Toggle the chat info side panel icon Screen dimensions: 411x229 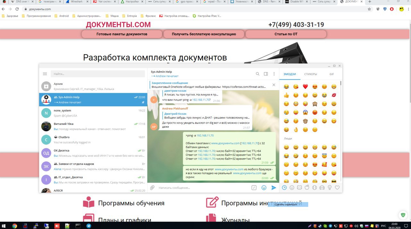[266, 74]
